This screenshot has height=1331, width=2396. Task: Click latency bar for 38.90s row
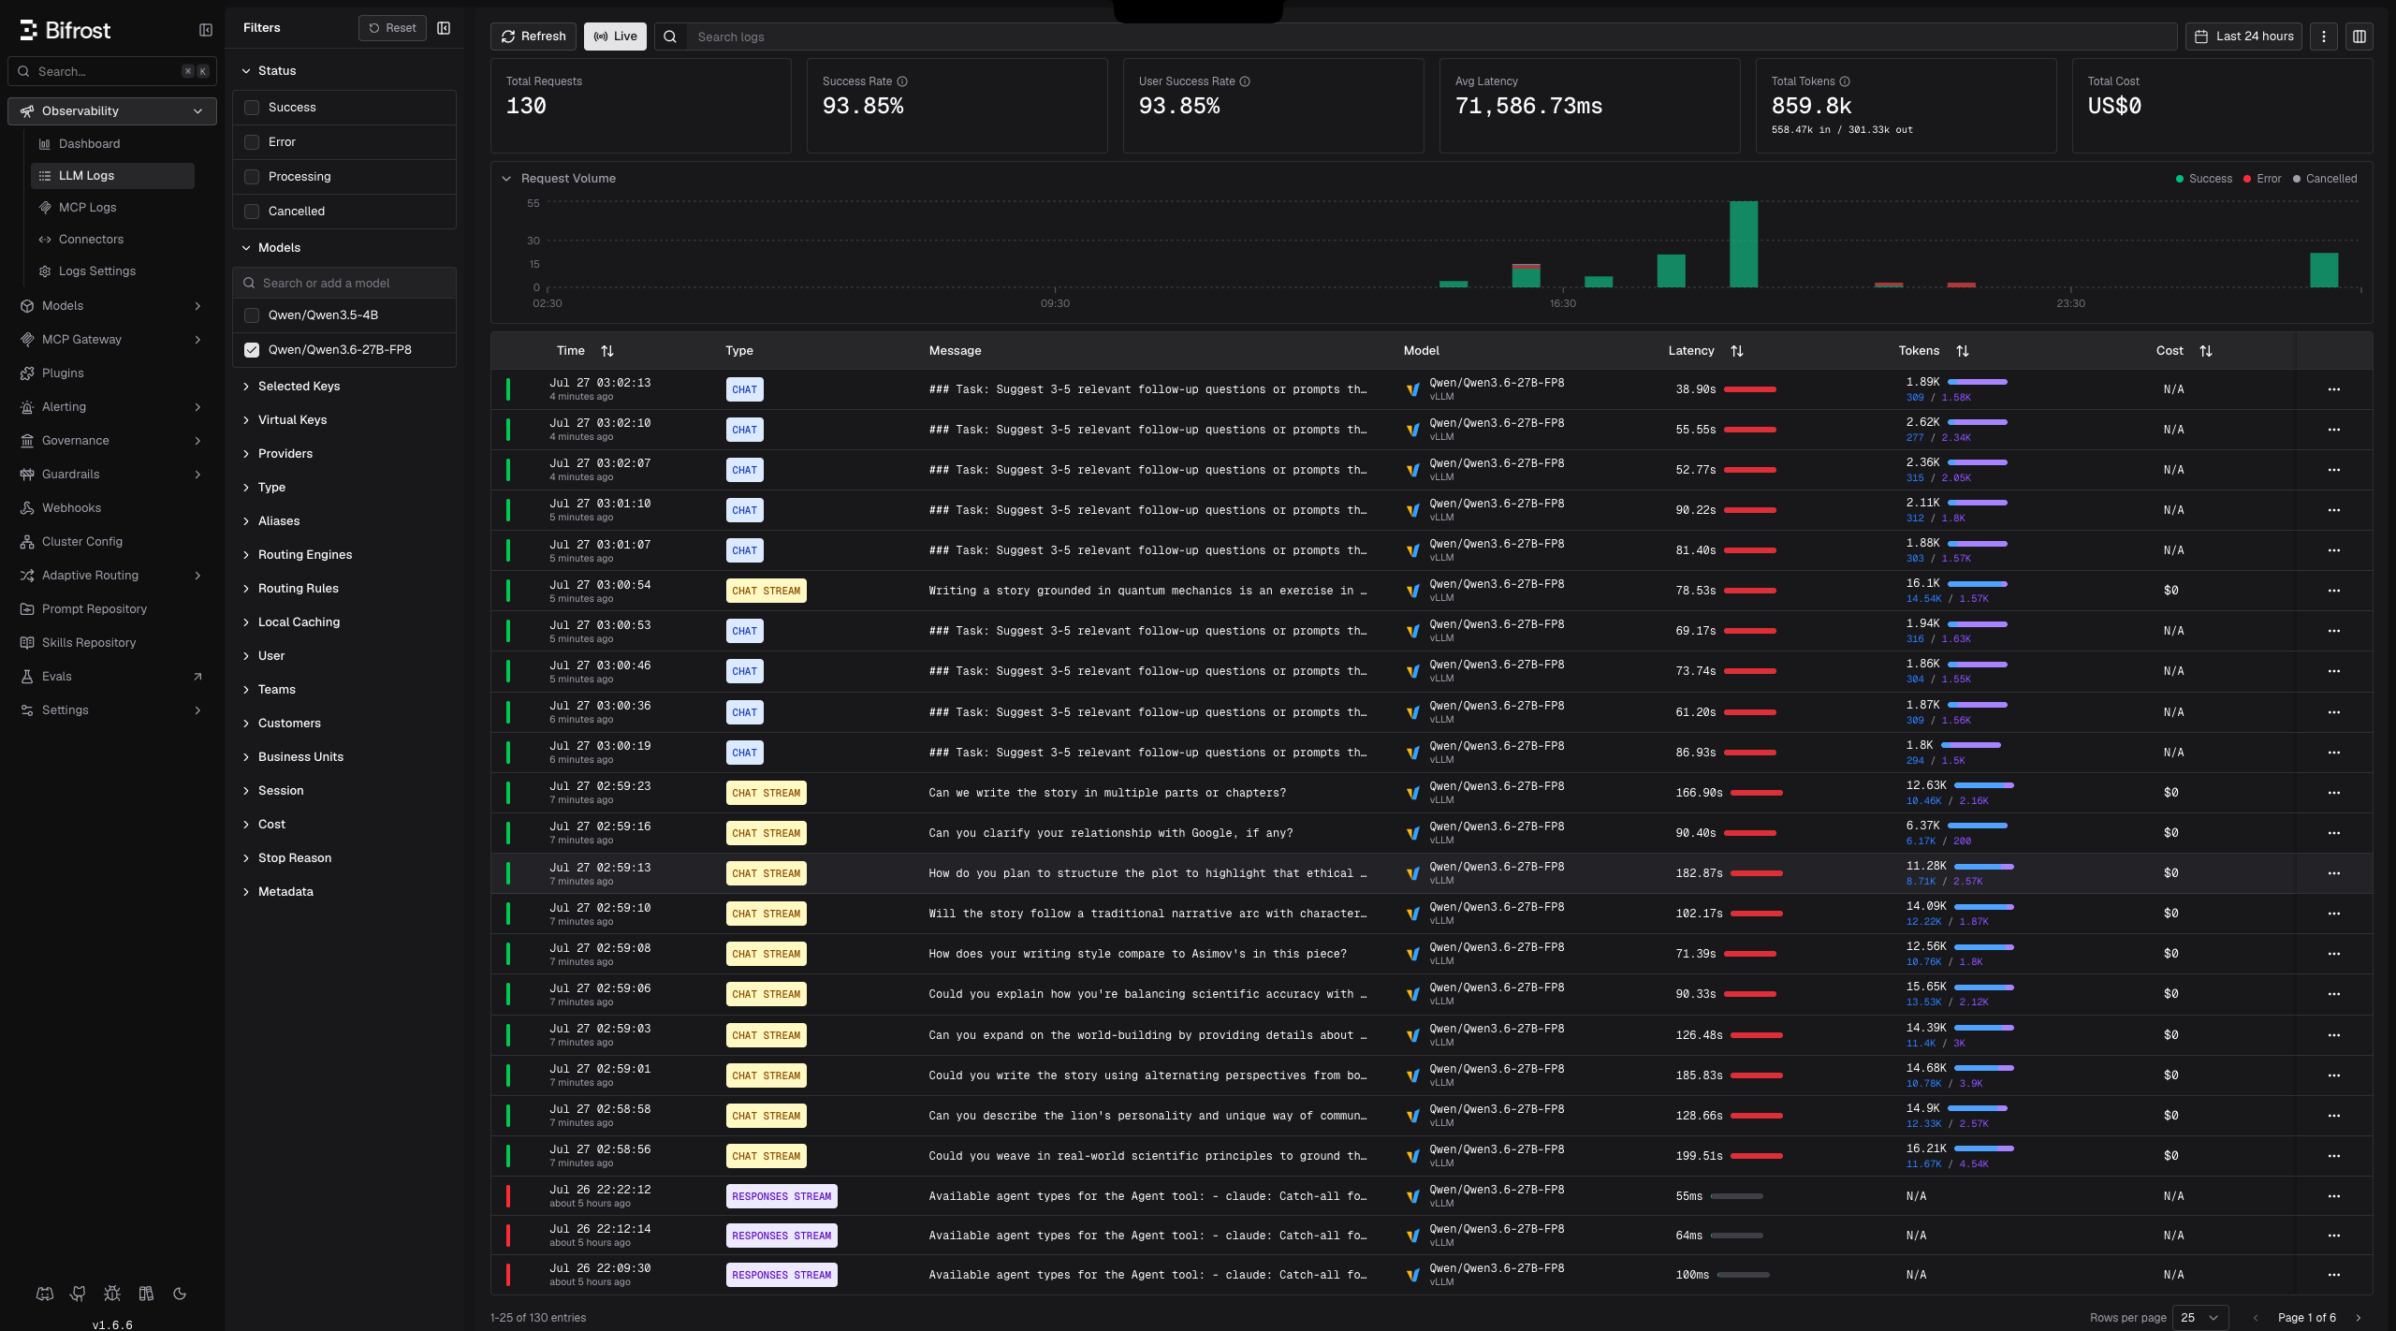(1750, 389)
